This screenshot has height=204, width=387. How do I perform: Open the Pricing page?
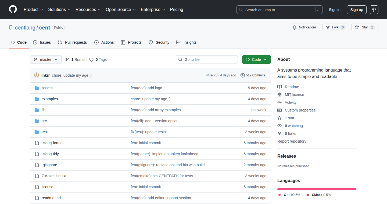[x=177, y=10]
